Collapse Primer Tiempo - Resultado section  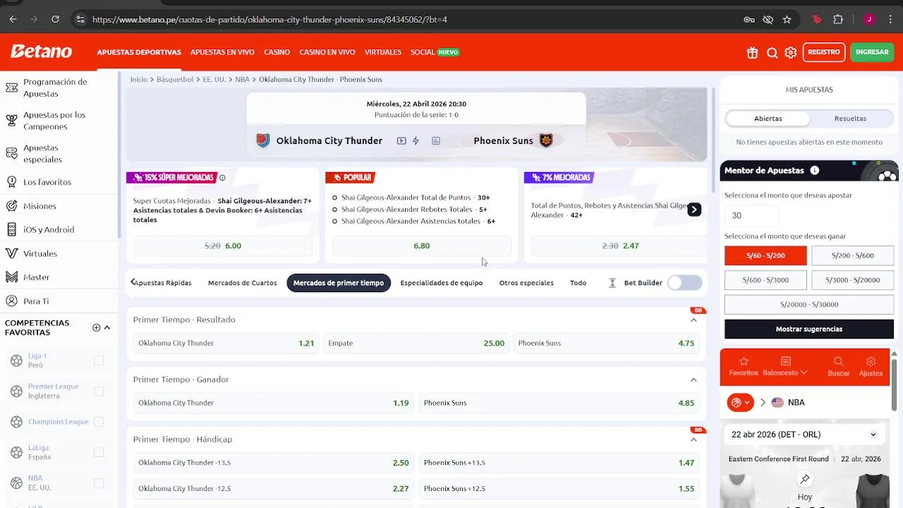[693, 320]
